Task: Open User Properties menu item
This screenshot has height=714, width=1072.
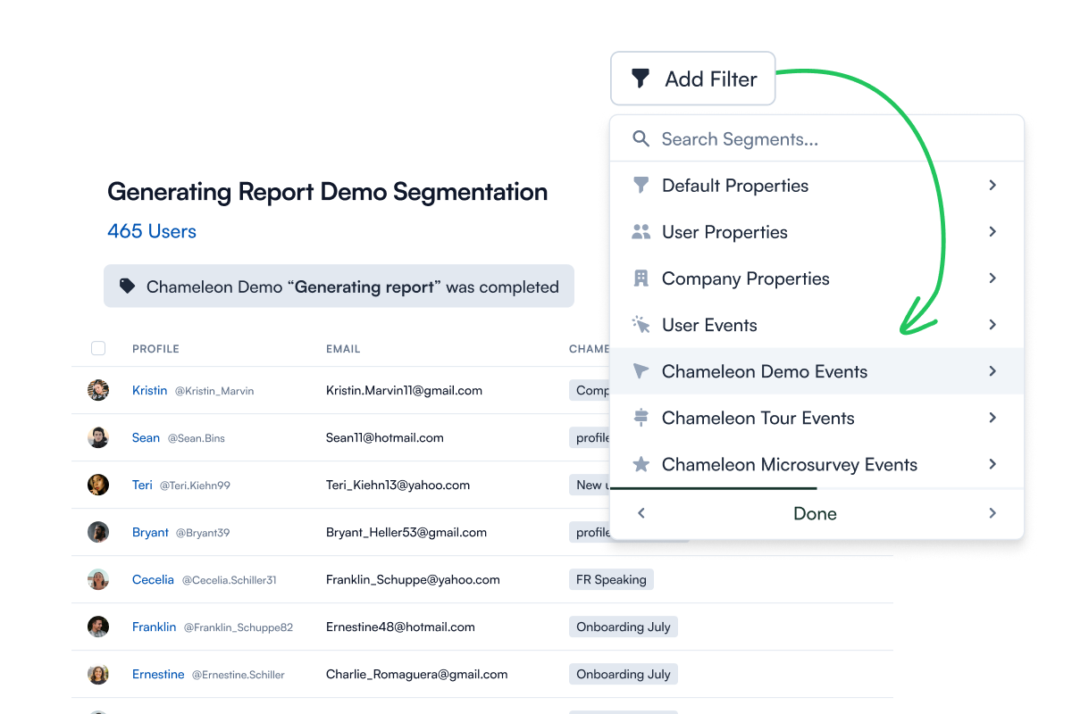Action: coord(817,232)
